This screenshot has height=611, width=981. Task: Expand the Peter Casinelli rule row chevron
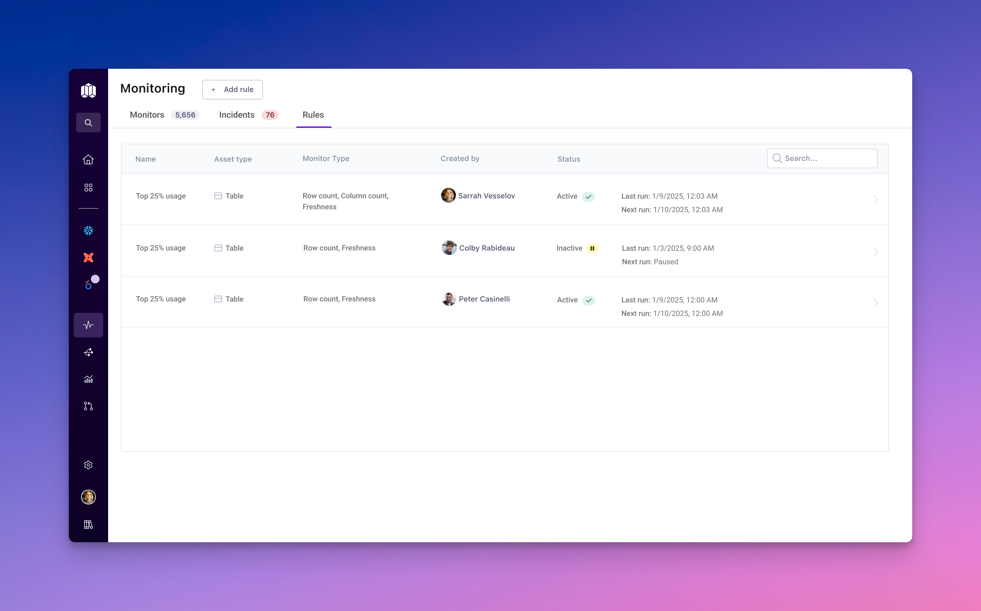[x=876, y=303]
